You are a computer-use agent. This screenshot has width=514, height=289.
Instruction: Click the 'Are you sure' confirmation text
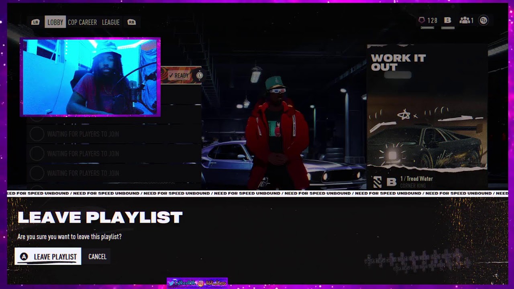click(x=69, y=237)
